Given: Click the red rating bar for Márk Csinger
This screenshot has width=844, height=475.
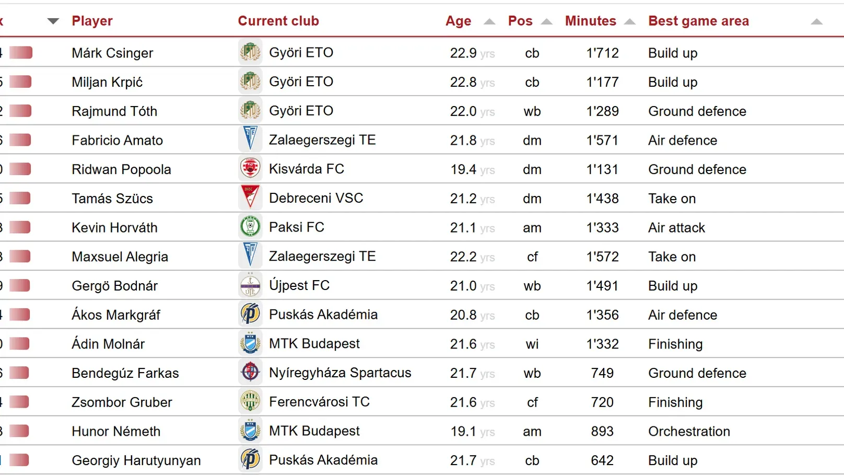Looking at the screenshot, I should point(21,53).
